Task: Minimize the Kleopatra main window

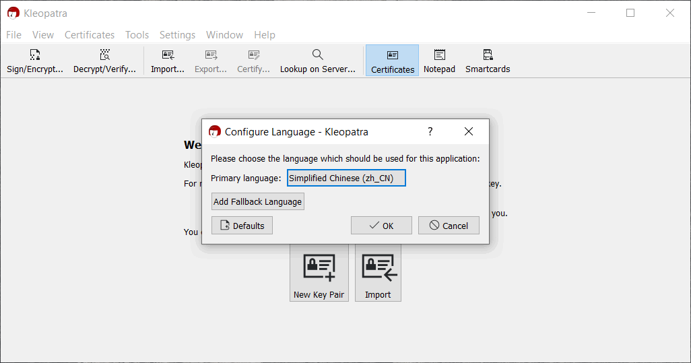Action: pyautogui.click(x=591, y=13)
